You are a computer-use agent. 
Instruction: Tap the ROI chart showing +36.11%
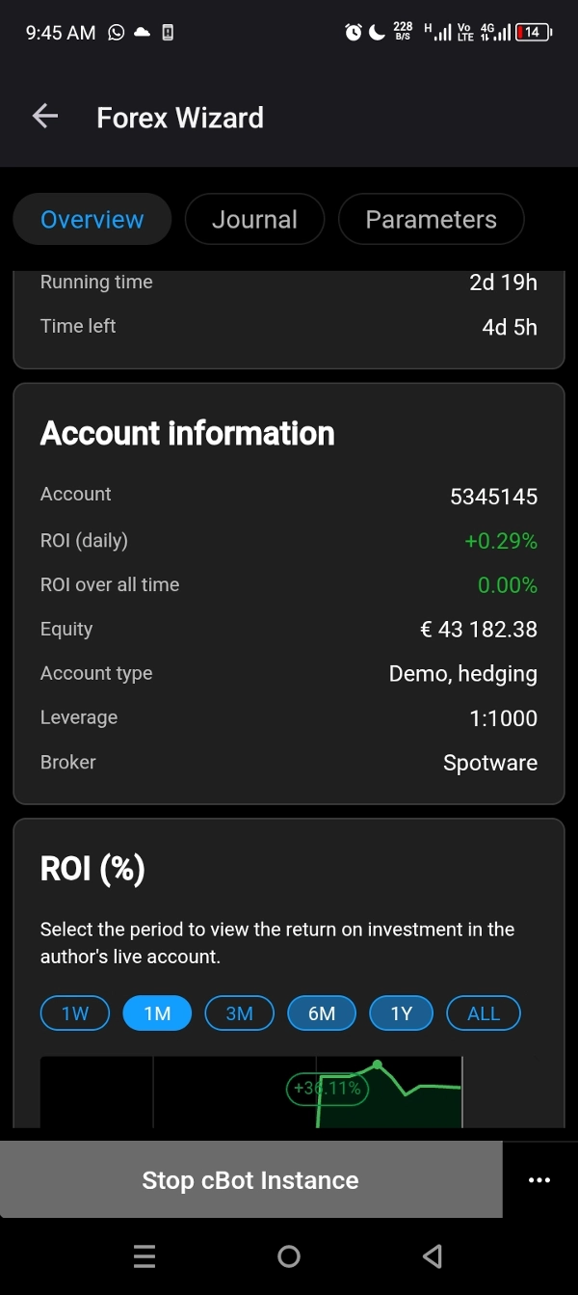[328, 1088]
